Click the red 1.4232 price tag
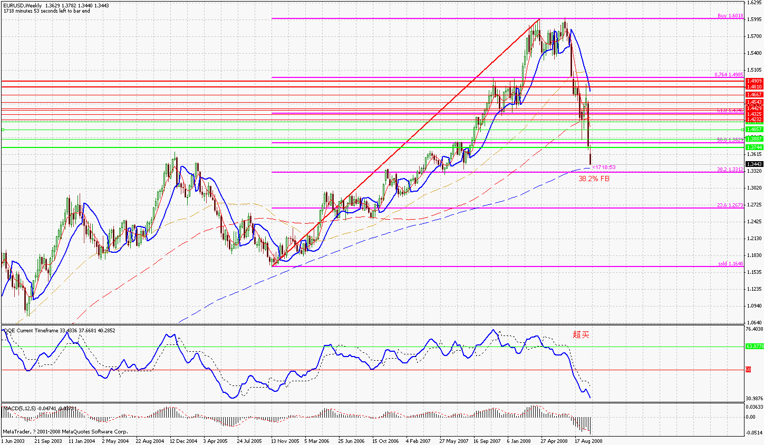 point(753,120)
